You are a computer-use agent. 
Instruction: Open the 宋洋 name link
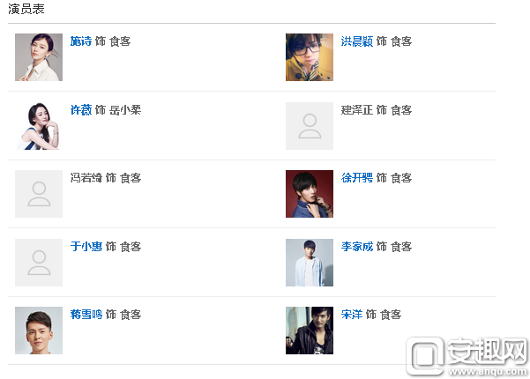point(352,315)
